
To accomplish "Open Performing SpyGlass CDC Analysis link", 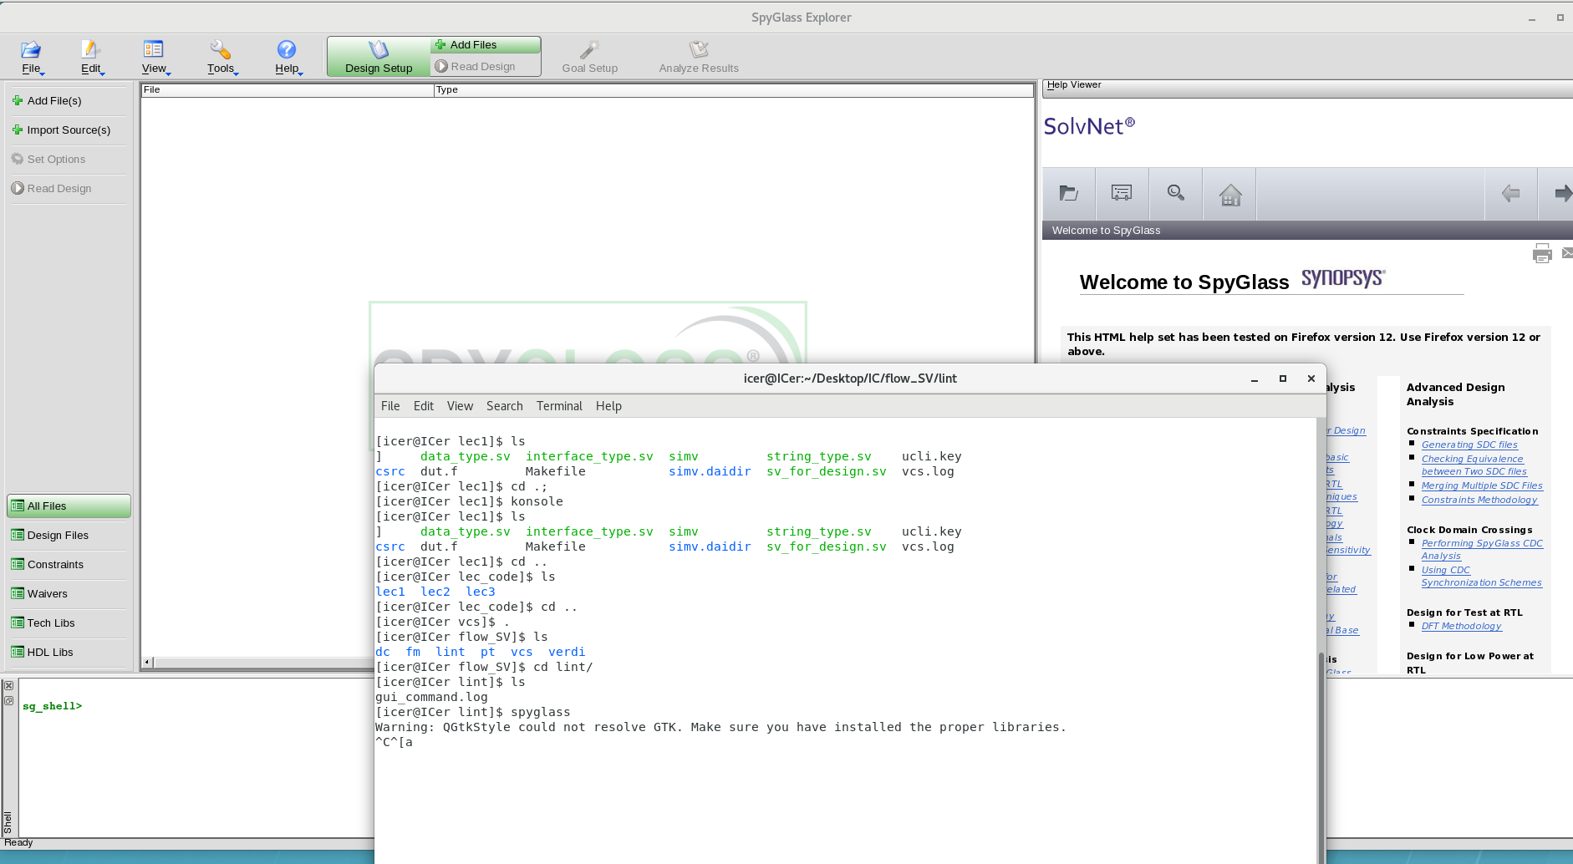I will (1482, 550).
